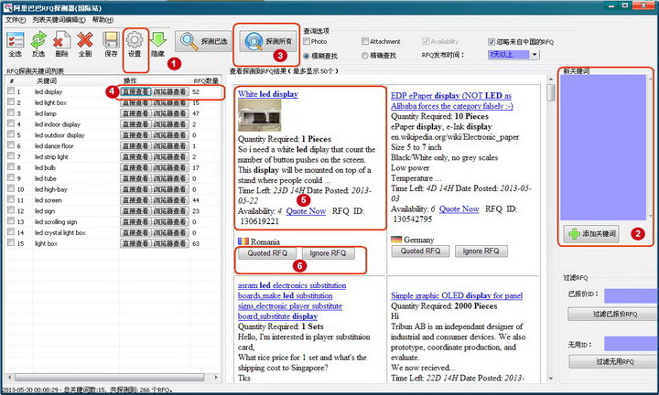Click the 全删 delete-all red X icon
The height and width of the screenshot is (395, 659).
coord(85,44)
